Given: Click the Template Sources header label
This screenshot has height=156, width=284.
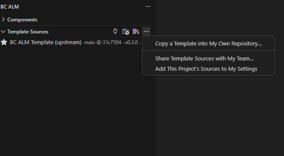Looking at the screenshot, I should [x=28, y=32].
